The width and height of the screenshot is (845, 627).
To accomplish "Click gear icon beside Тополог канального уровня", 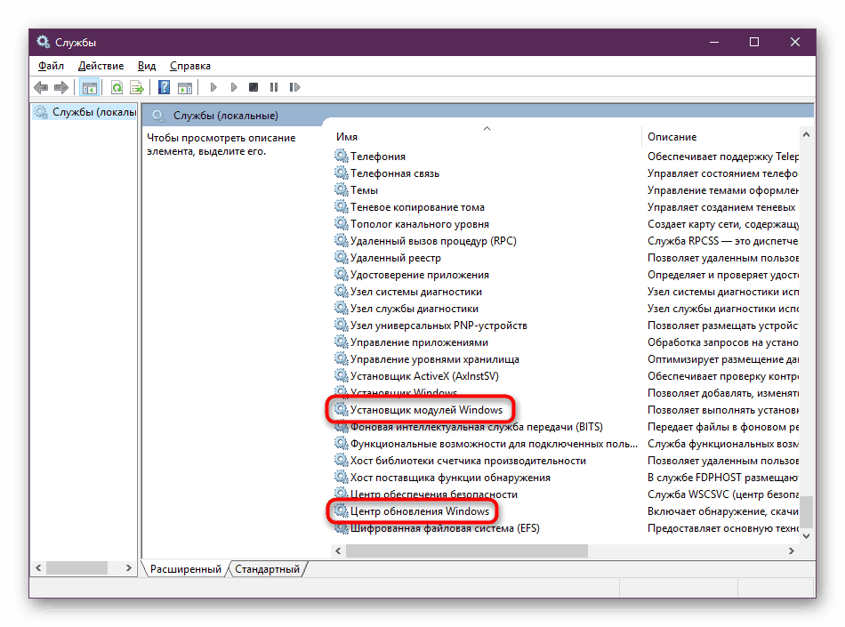I will click(341, 223).
